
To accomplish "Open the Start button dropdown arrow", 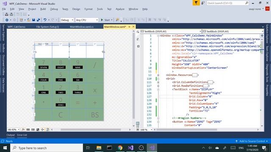I will click(112, 20).
